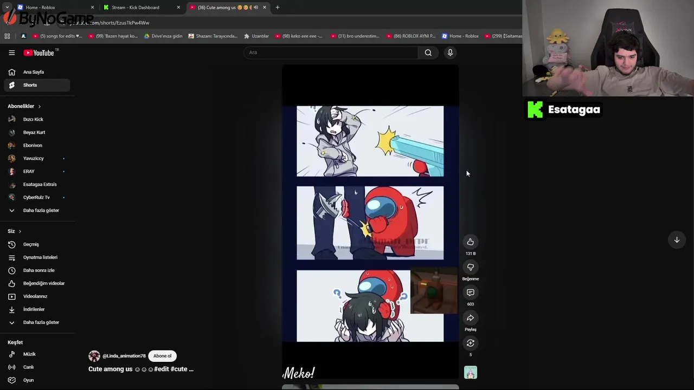Open Shazam bookmark
This screenshot has height=390, width=694.
pos(213,36)
